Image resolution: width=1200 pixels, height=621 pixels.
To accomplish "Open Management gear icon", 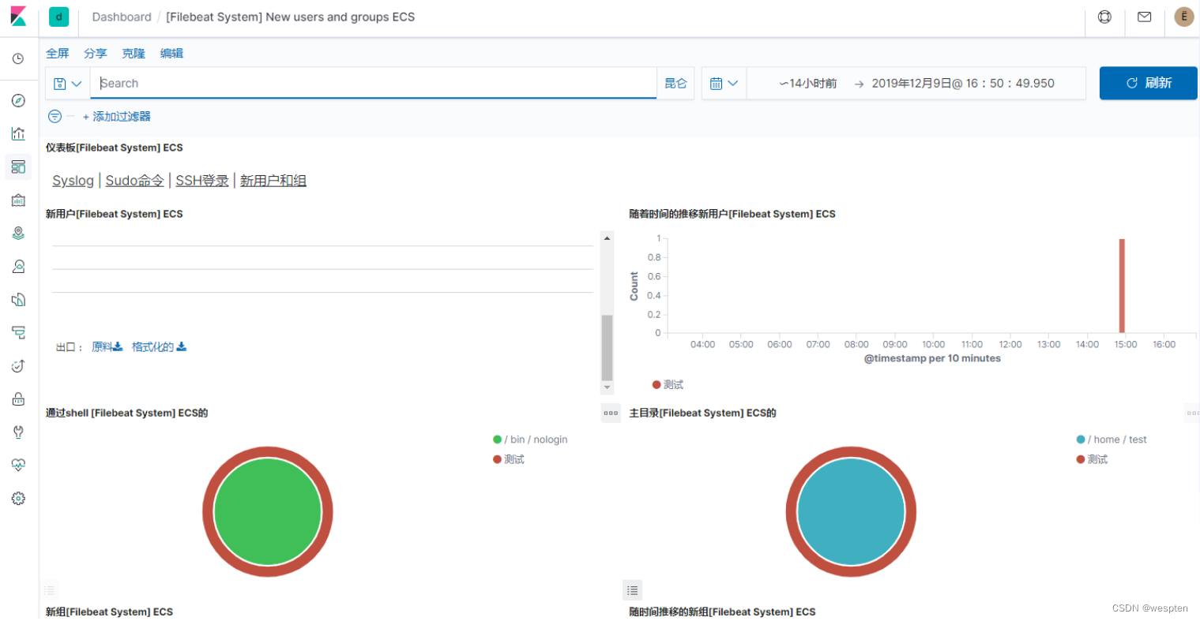I will click(18, 499).
